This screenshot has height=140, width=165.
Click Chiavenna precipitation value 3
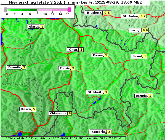70,114
